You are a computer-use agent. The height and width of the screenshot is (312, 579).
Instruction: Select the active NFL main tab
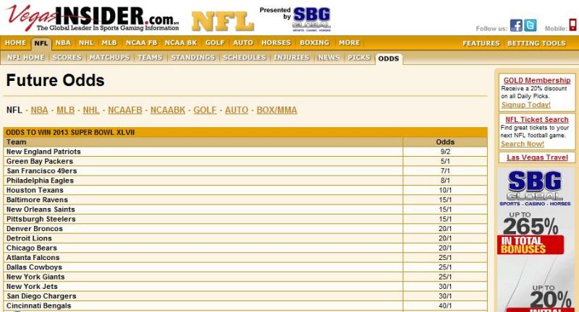(x=41, y=43)
